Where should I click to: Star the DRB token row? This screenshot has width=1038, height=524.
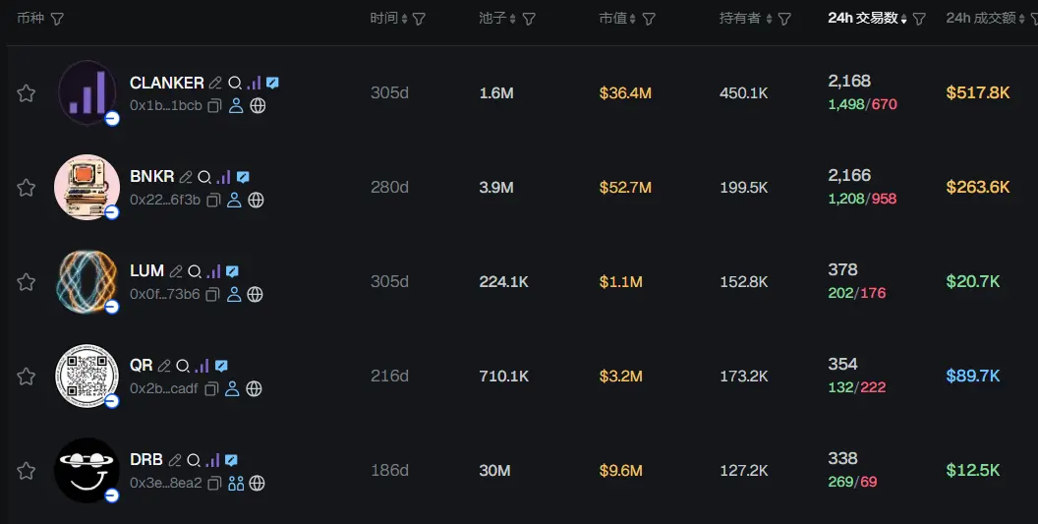coord(27,471)
